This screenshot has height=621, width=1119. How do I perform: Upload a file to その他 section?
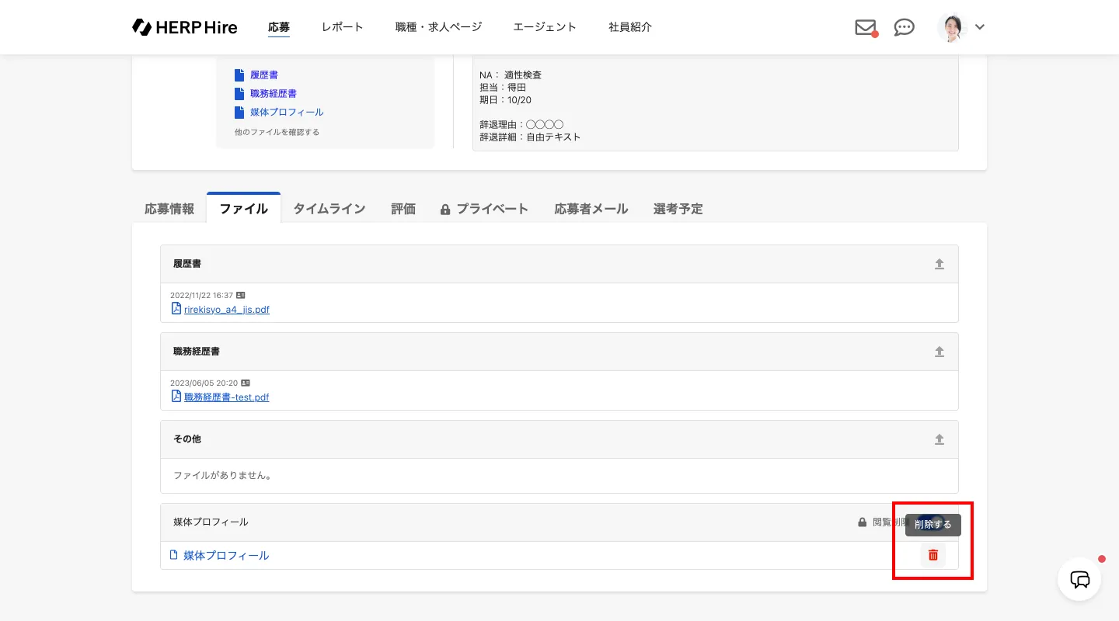coord(939,439)
